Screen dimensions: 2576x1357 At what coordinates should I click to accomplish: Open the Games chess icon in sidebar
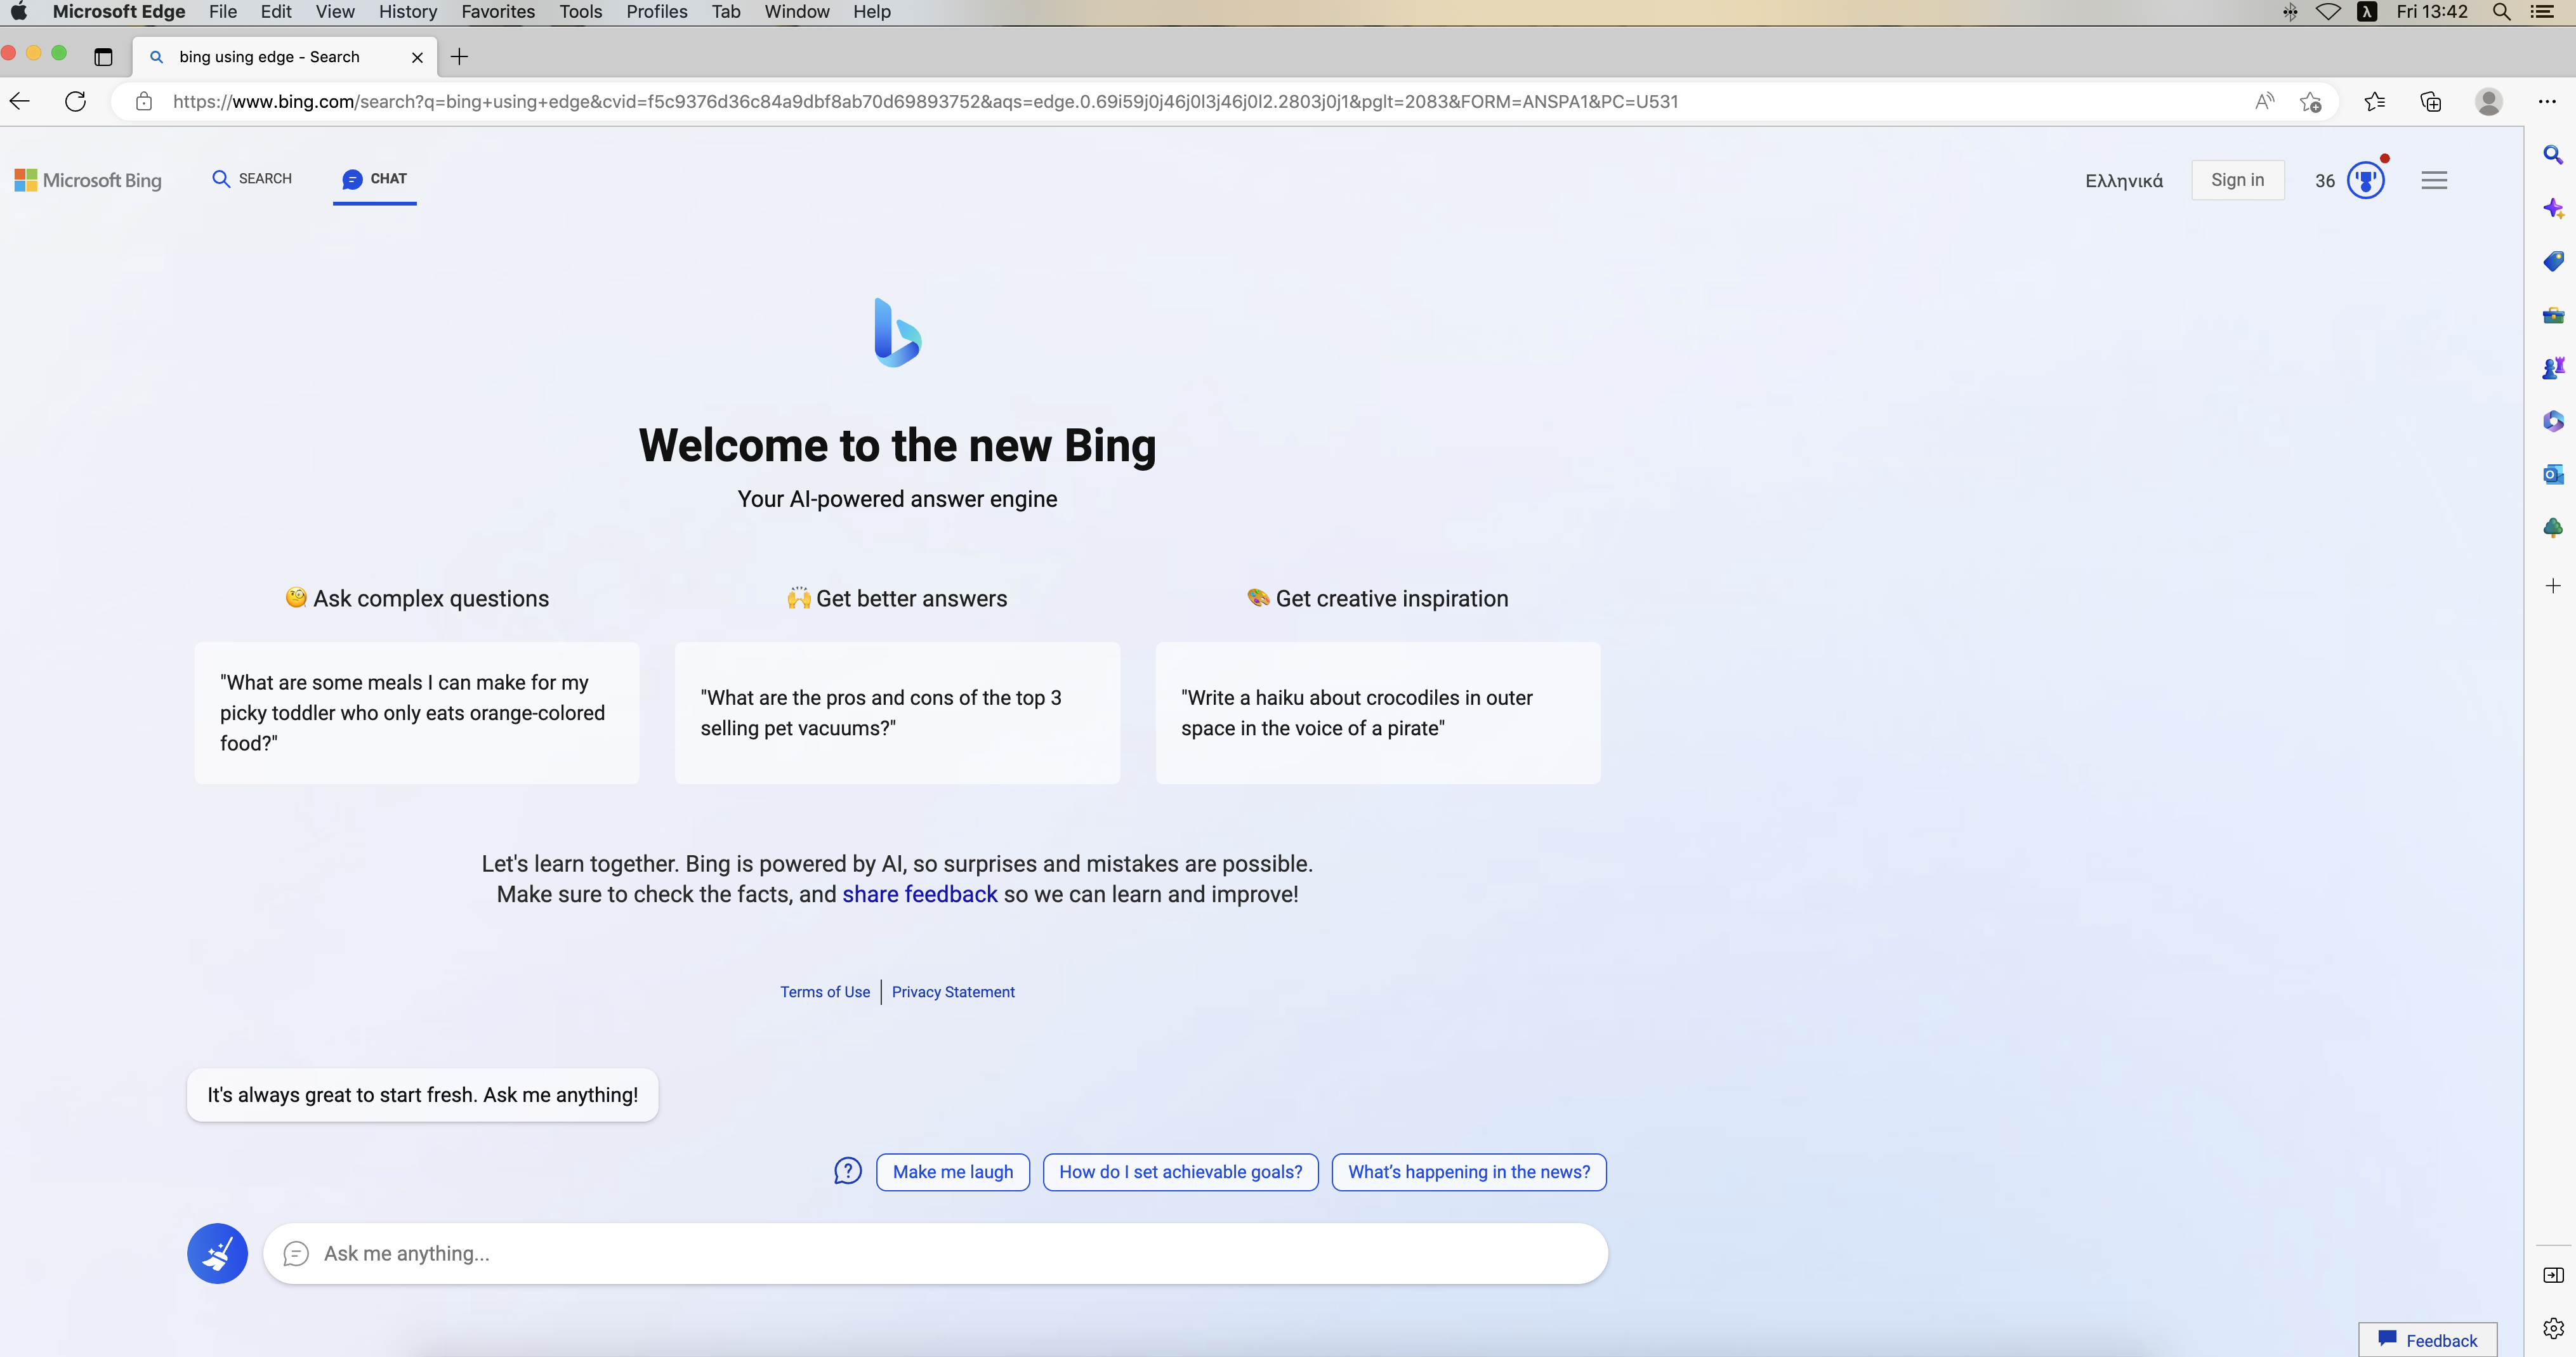[x=2553, y=367]
